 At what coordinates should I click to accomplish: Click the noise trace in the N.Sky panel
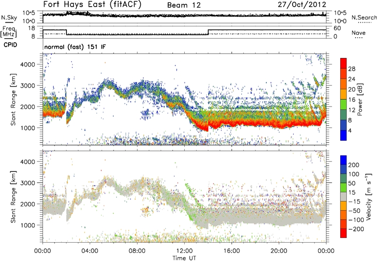click(184, 15)
